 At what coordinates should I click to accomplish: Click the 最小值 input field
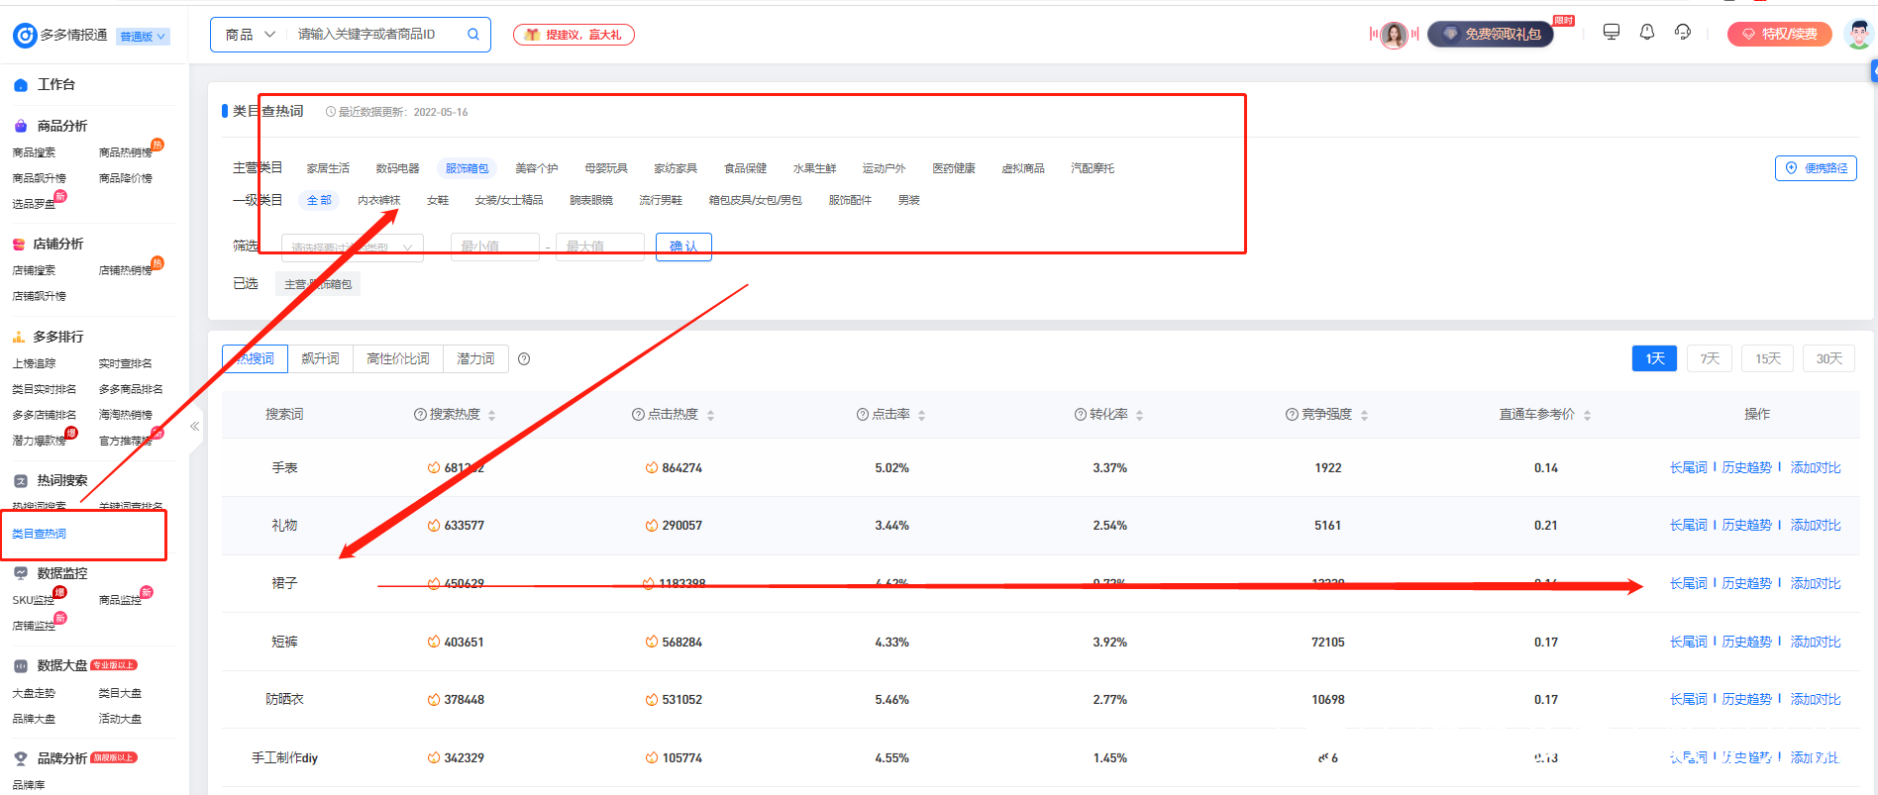(x=494, y=247)
